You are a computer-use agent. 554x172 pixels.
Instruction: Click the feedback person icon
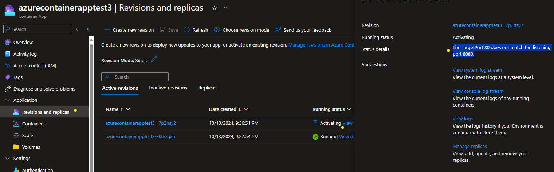point(278,29)
